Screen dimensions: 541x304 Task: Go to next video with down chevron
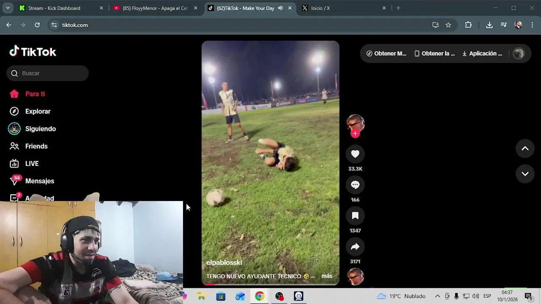point(525,174)
